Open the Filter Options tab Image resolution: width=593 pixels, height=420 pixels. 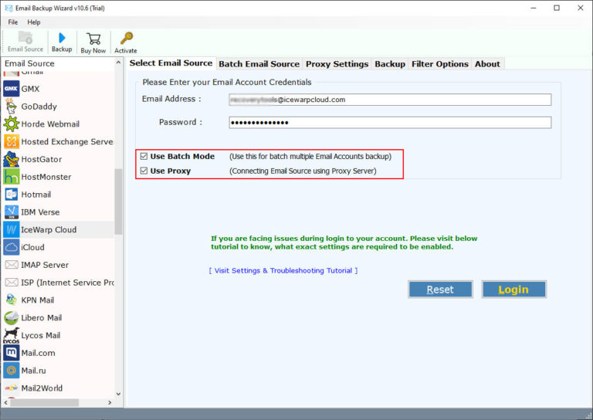coord(440,64)
